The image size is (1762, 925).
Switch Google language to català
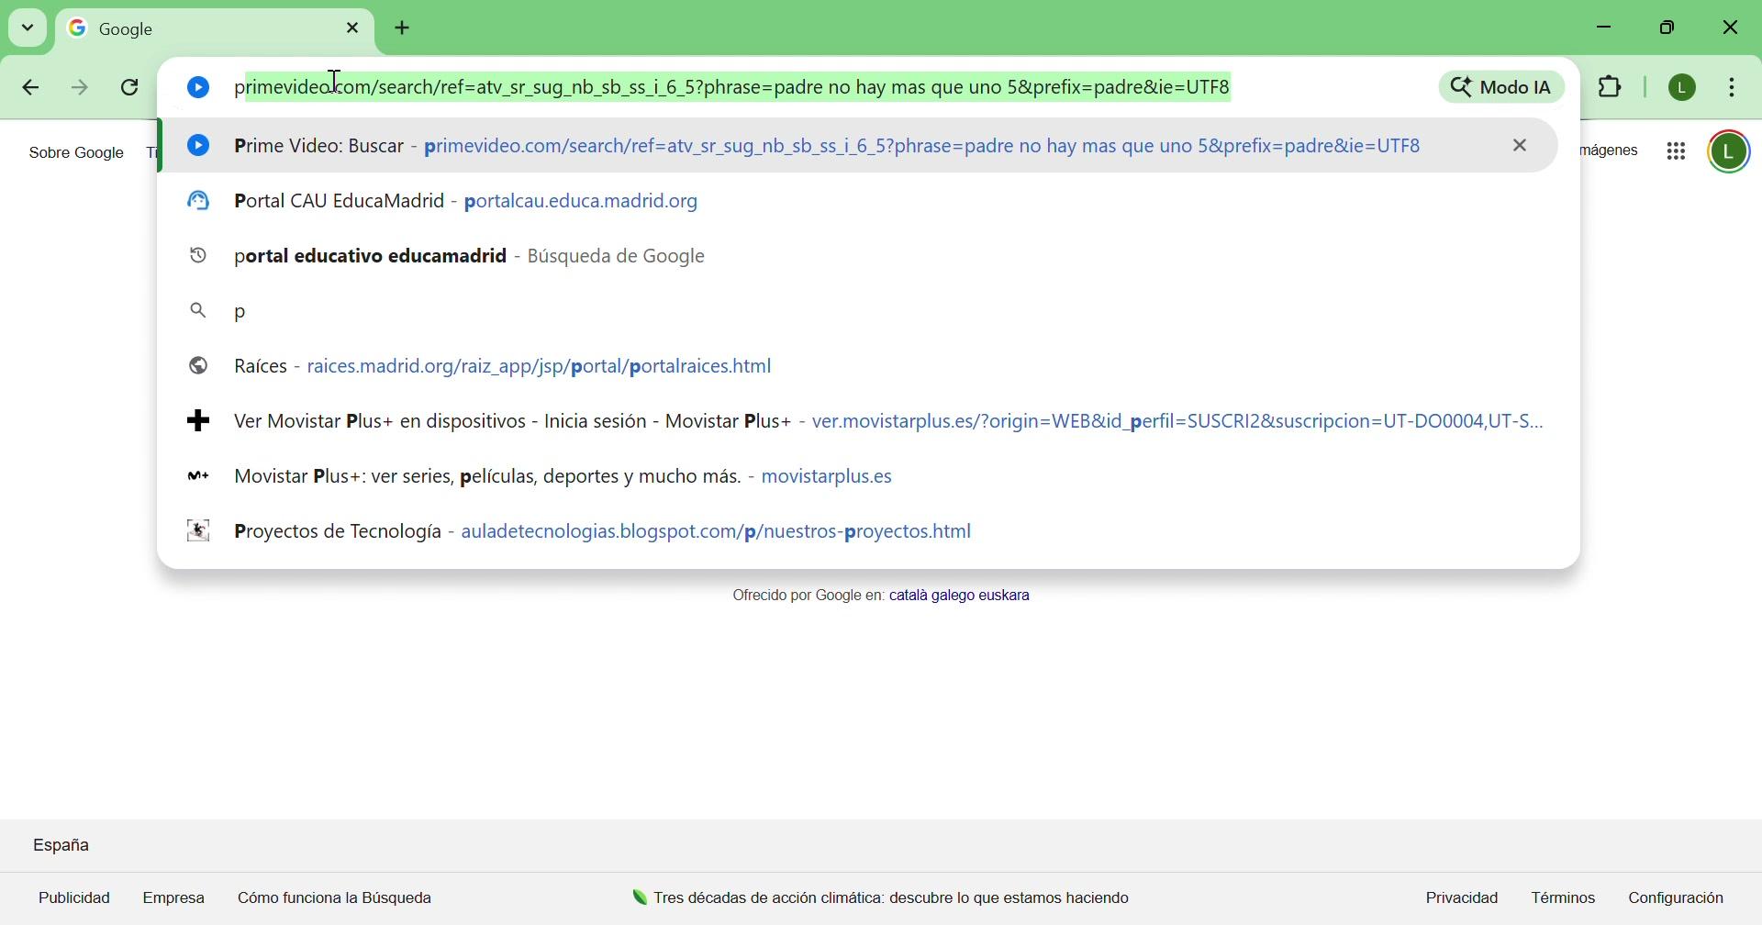click(x=910, y=596)
